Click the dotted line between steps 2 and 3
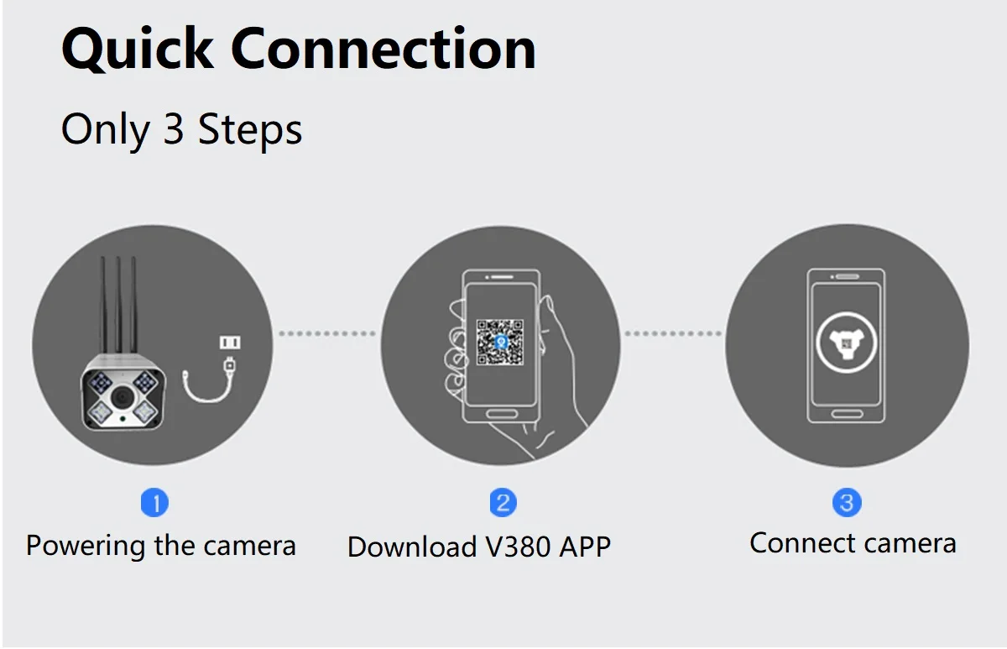 pyautogui.click(x=672, y=333)
